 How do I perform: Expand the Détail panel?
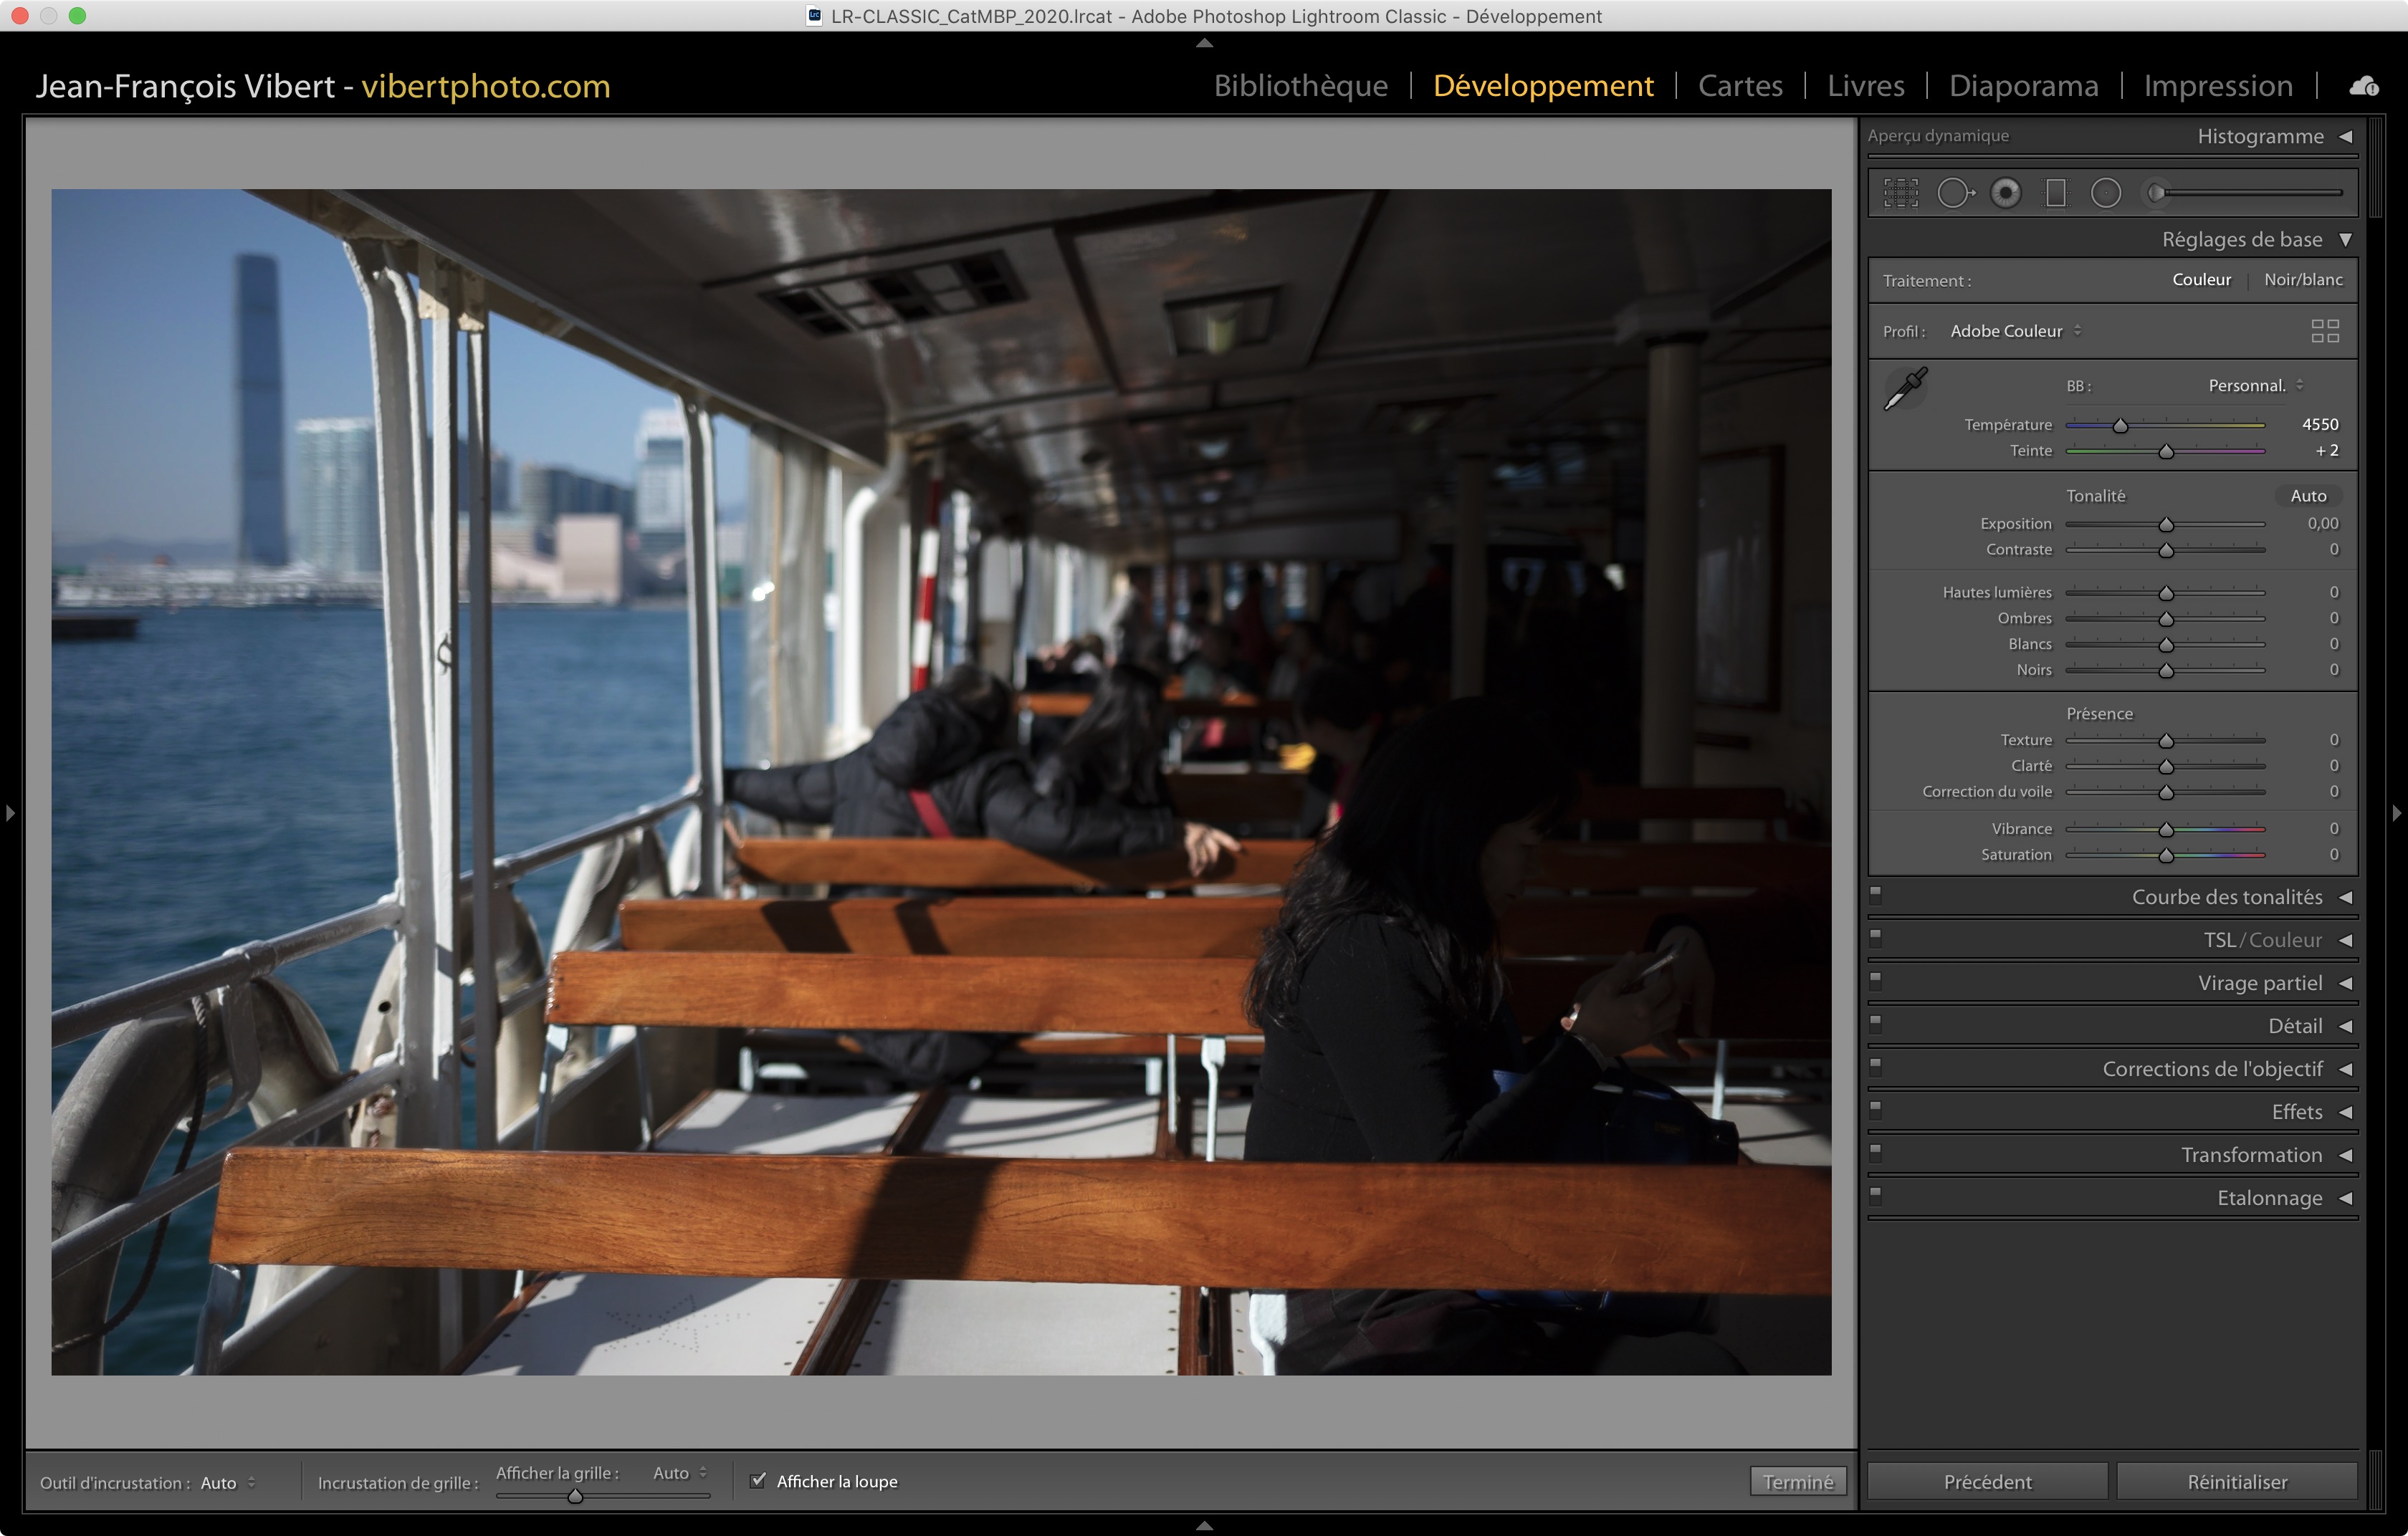pyautogui.click(x=2294, y=1027)
